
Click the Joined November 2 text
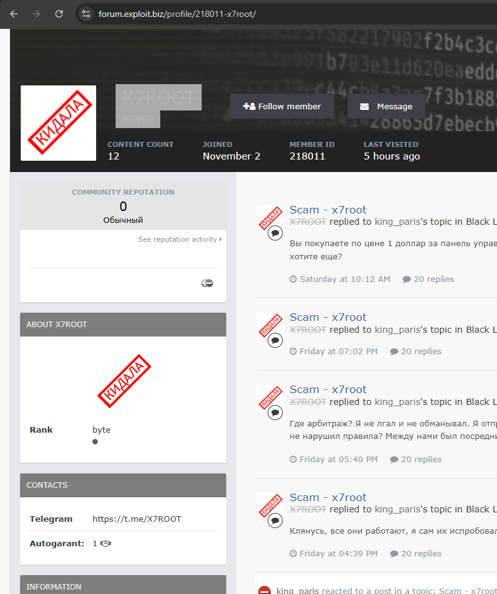pos(232,156)
